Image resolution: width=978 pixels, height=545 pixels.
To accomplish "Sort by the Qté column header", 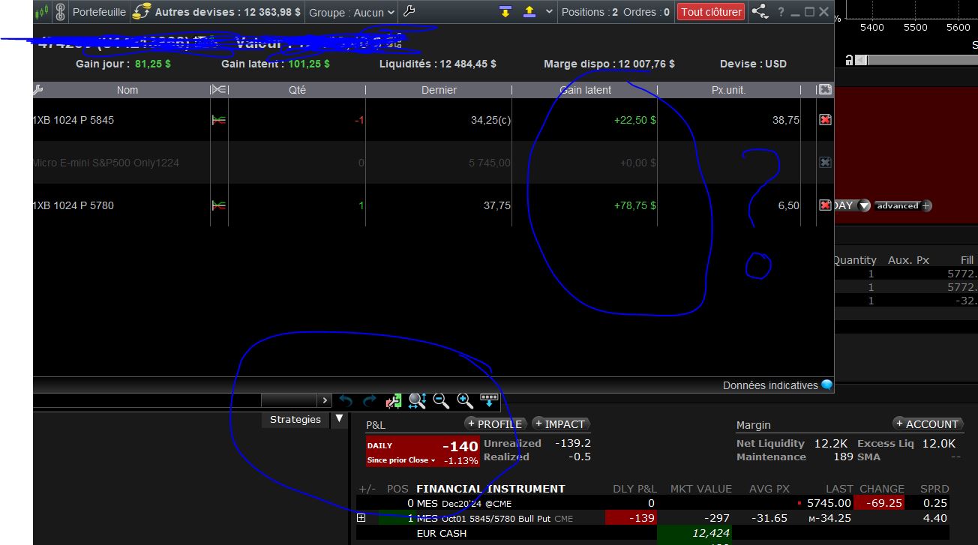I will tap(297, 90).
